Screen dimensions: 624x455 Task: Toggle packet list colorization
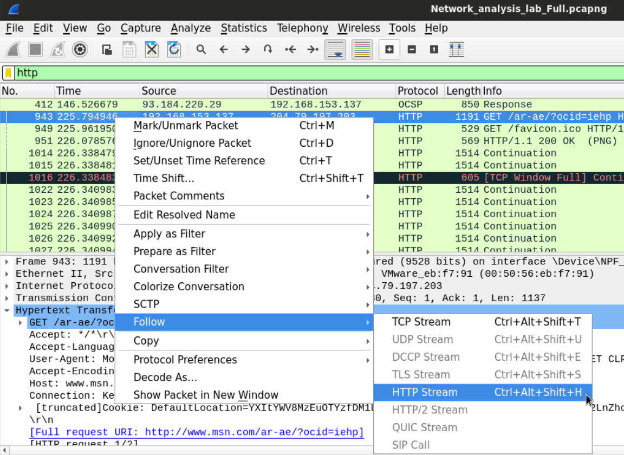point(362,50)
